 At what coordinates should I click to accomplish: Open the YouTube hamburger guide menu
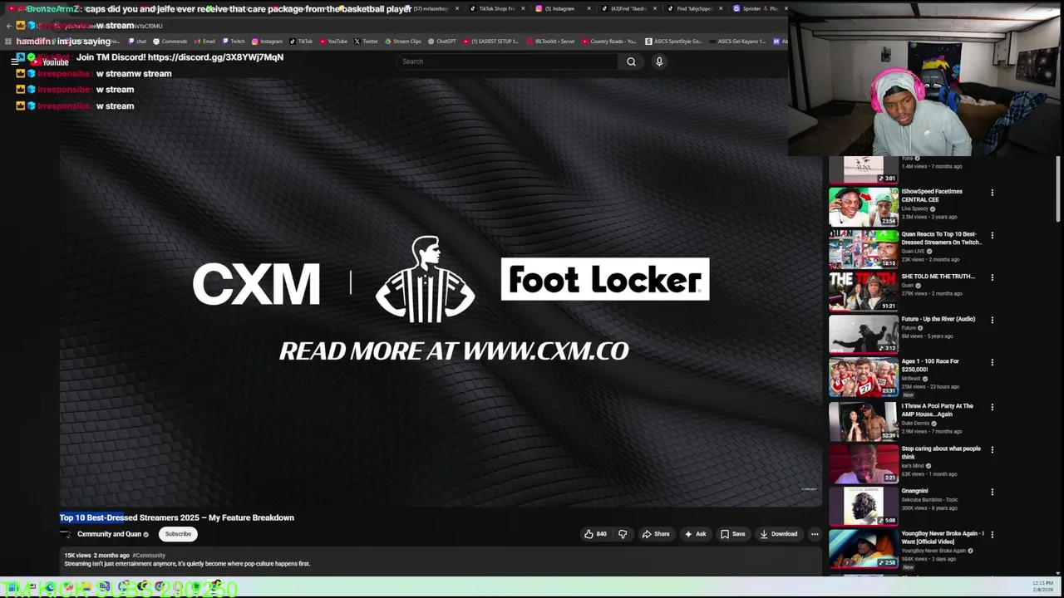coord(14,61)
